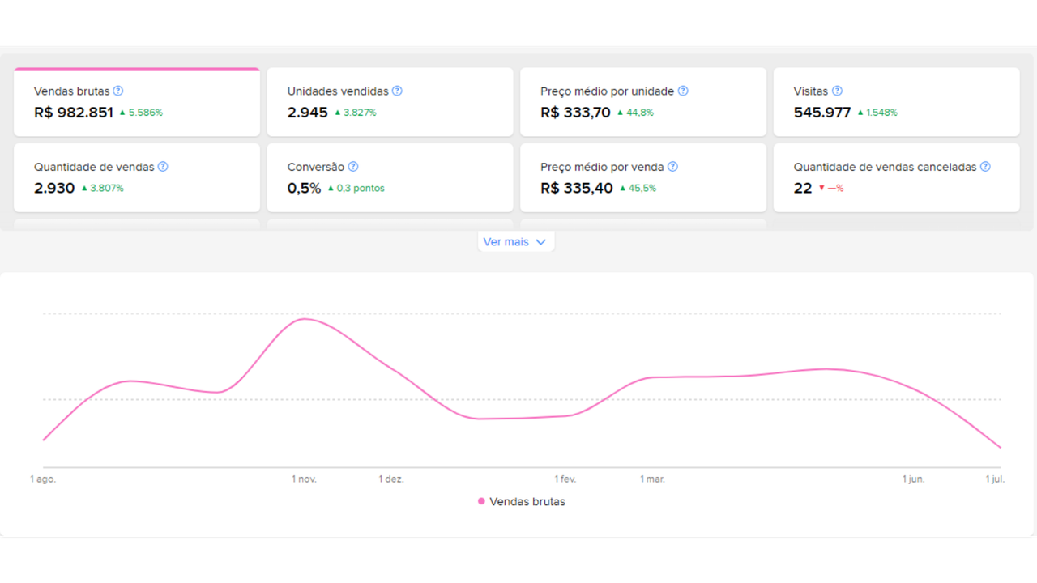
Task: Click the 545.977 visits value
Action: 822,113
